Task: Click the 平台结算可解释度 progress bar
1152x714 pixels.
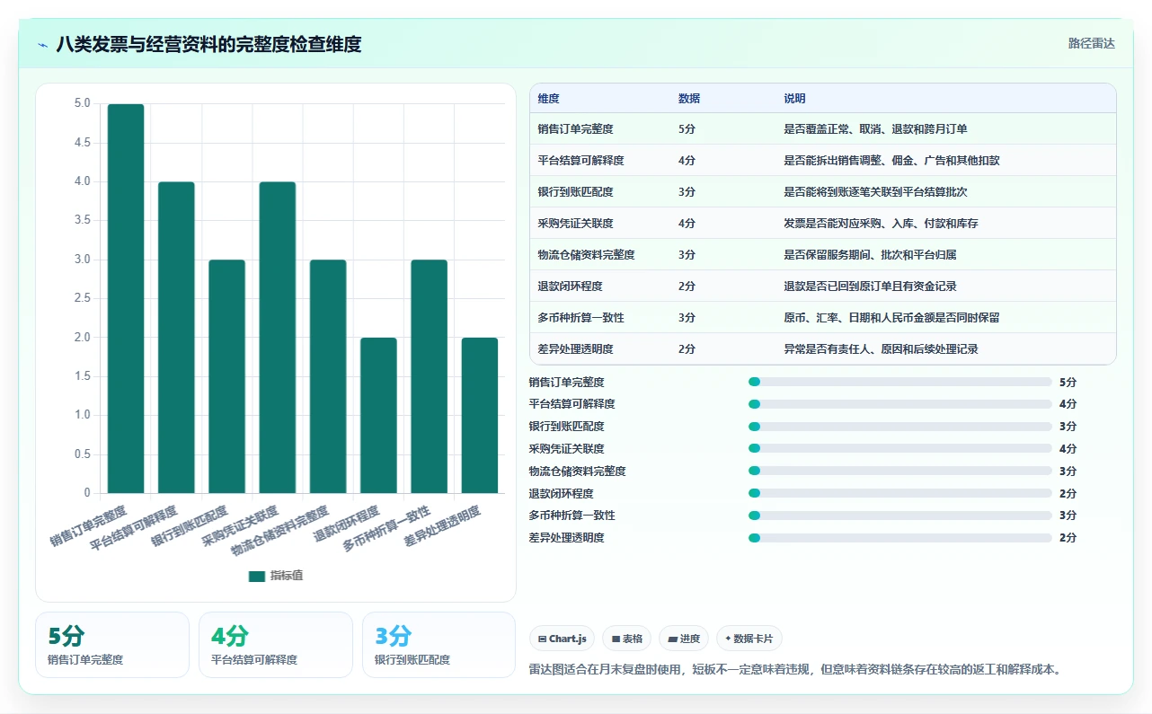Action: point(899,404)
